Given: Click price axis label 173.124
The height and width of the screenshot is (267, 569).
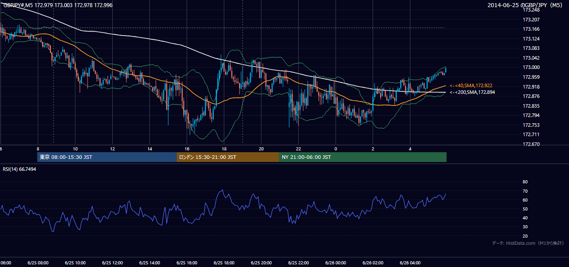Looking at the screenshot, I should click(531, 39).
